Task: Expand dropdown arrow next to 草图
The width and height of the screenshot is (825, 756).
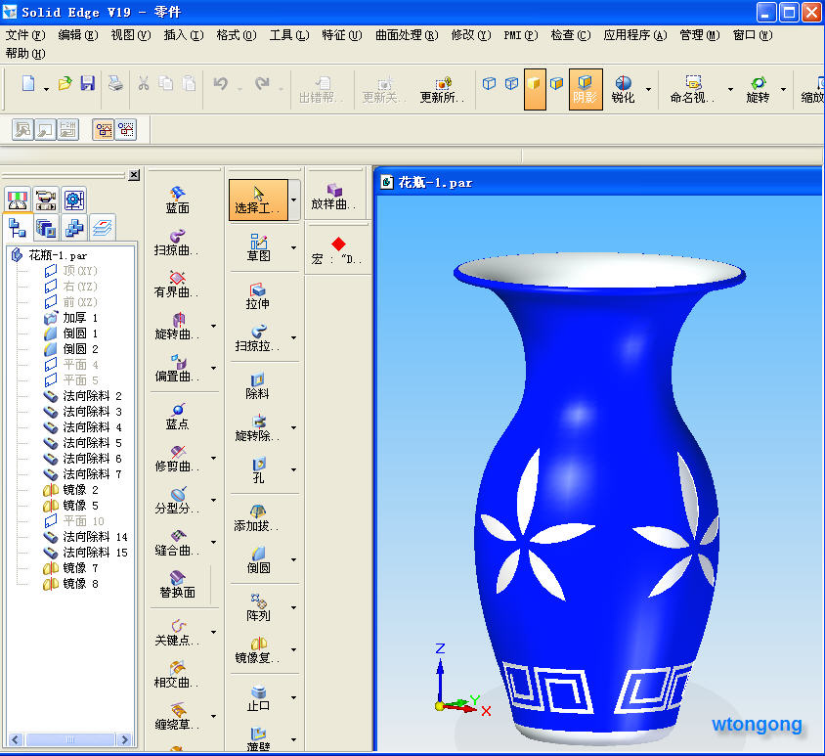Action: coord(293,247)
